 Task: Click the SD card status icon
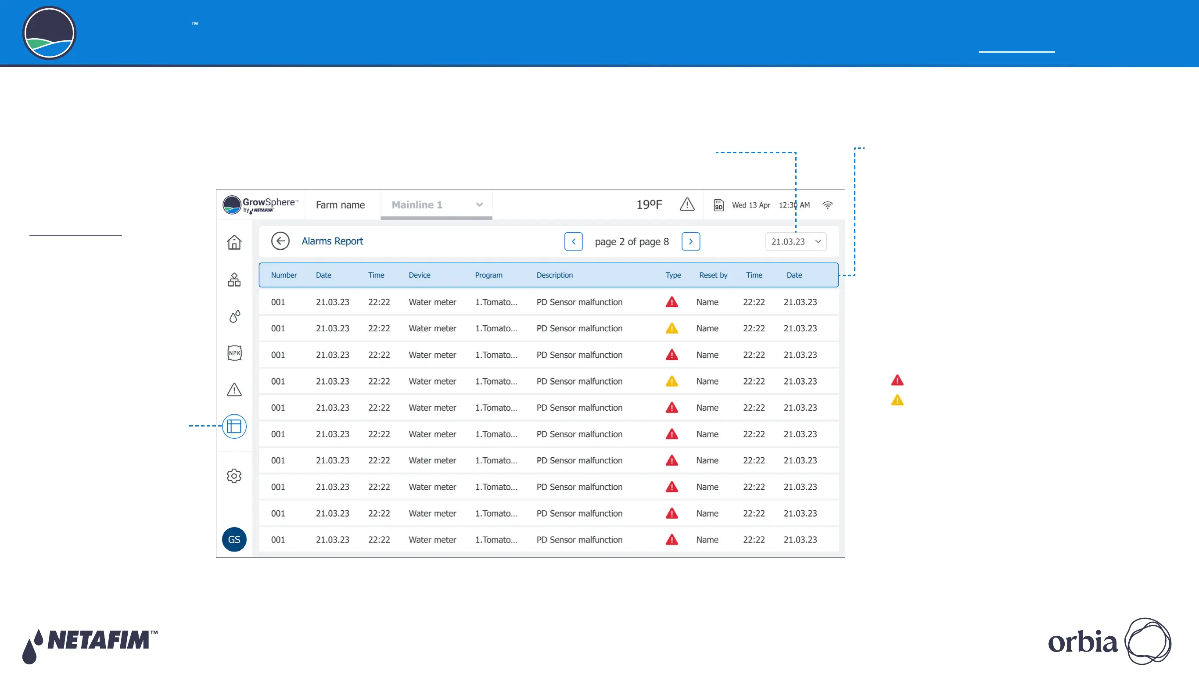(719, 205)
